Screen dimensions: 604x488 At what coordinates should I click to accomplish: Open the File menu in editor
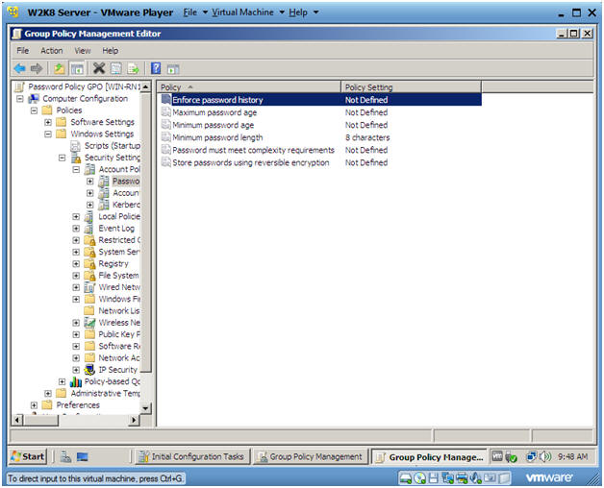tap(23, 51)
